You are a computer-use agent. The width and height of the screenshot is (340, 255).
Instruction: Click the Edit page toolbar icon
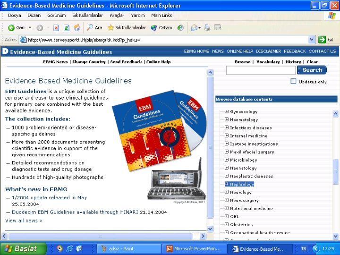[217, 27]
